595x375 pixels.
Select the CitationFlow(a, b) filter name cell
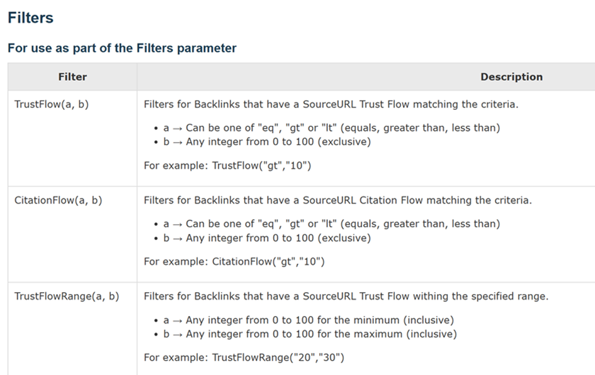pos(58,200)
